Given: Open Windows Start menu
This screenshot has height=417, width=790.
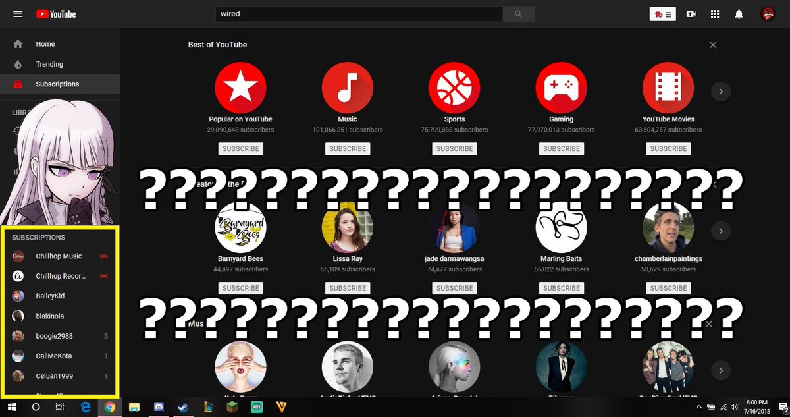Looking at the screenshot, I should coord(11,407).
